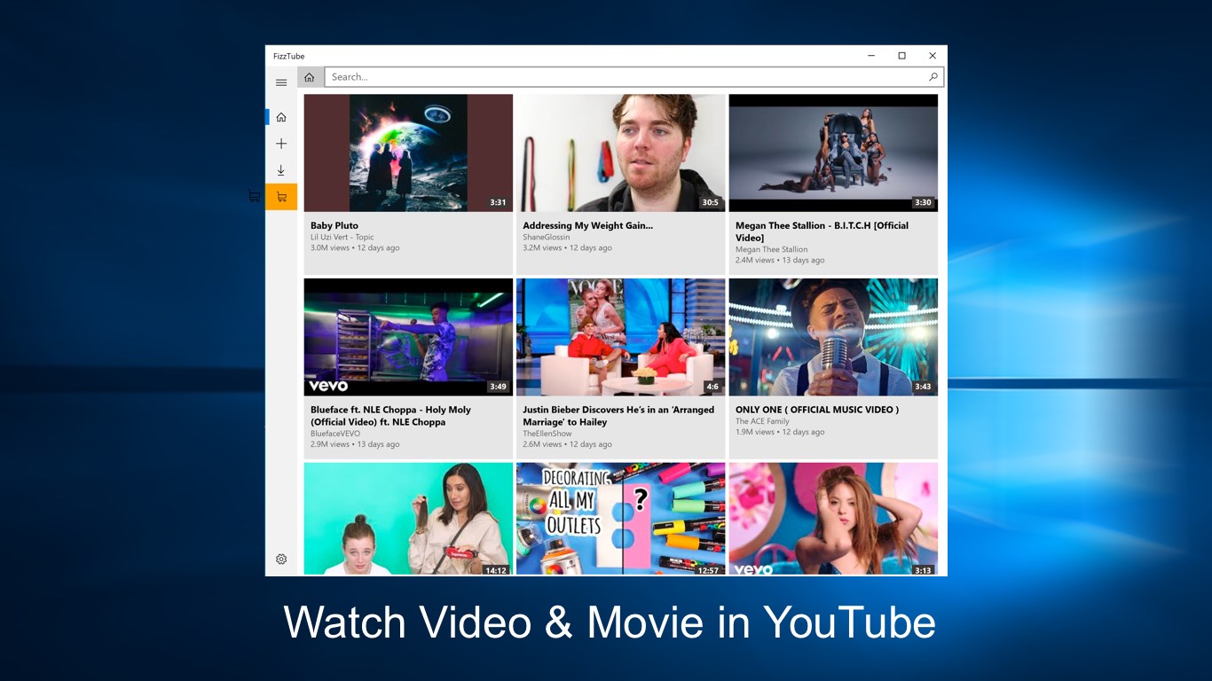Maximize the FizzTube window
The image size is (1212, 681).
click(x=901, y=56)
